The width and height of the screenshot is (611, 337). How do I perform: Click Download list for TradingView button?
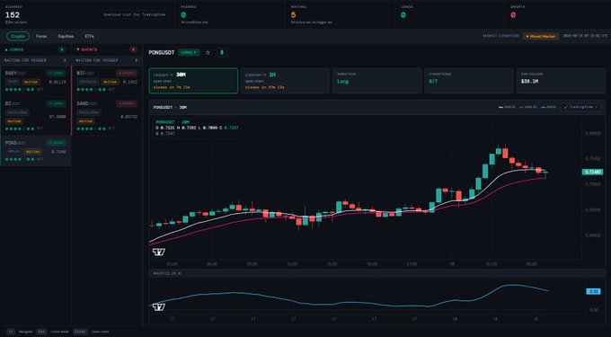[x=135, y=14]
